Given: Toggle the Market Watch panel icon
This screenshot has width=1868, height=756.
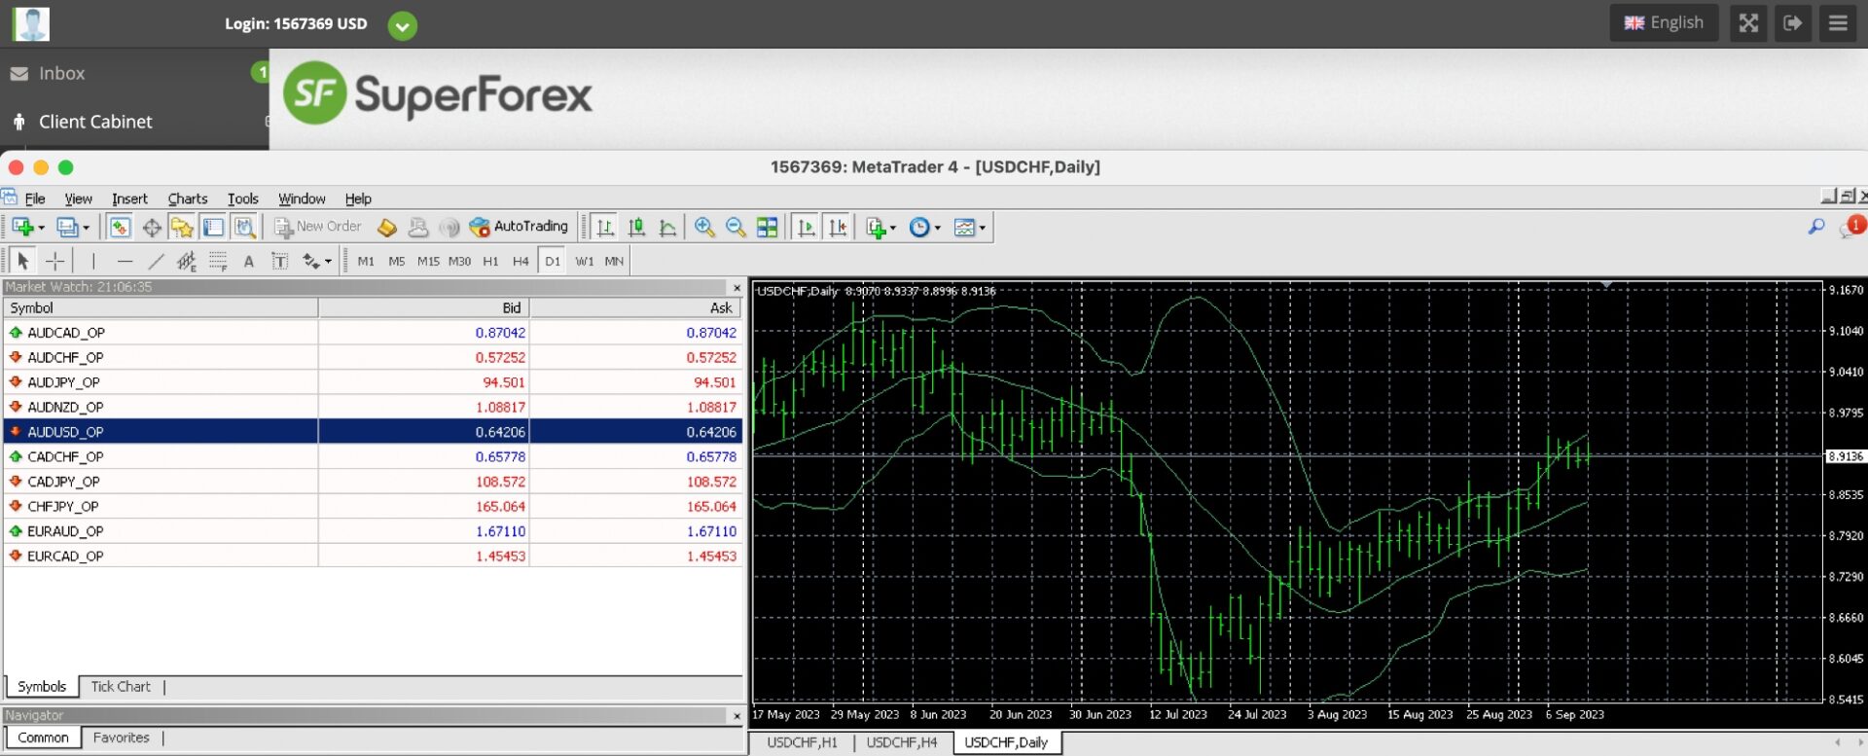Looking at the screenshot, I should pos(119,228).
